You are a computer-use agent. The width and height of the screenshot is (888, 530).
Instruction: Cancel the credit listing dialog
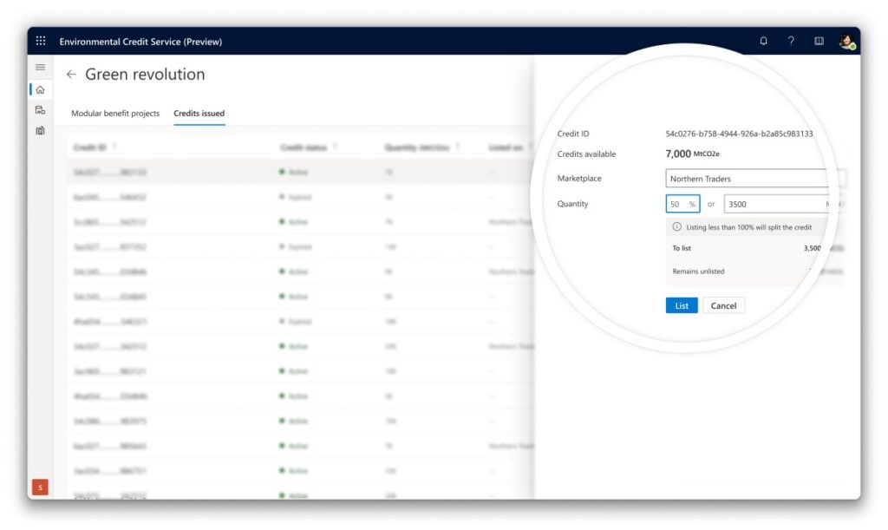pos(723,305)
